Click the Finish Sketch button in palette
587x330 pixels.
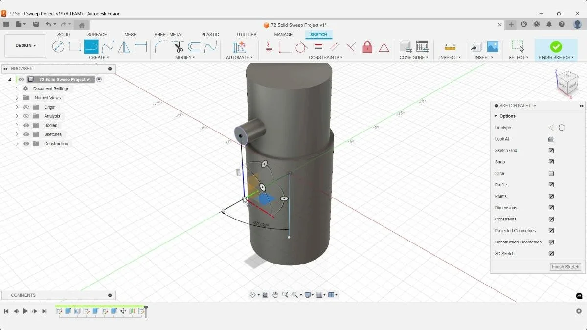pos(565,267)
